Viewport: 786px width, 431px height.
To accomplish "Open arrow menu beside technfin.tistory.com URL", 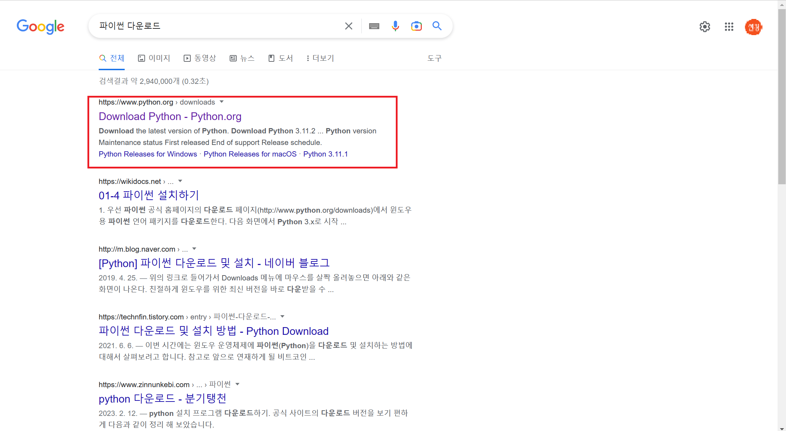I will (282, 317).
